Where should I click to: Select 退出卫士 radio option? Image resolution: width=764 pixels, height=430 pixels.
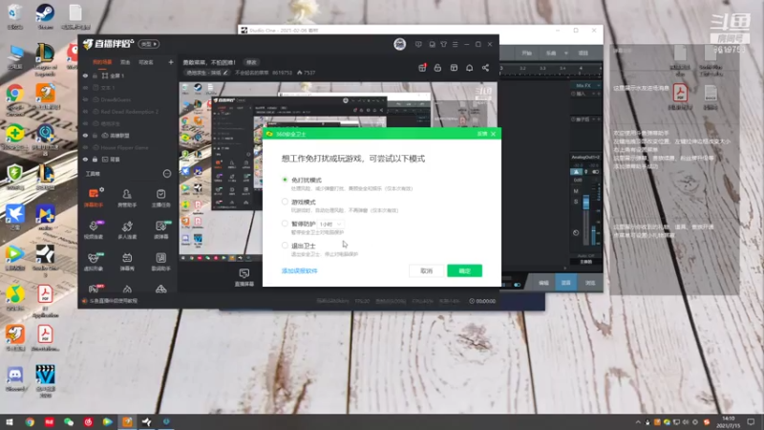tap(285, 246)
